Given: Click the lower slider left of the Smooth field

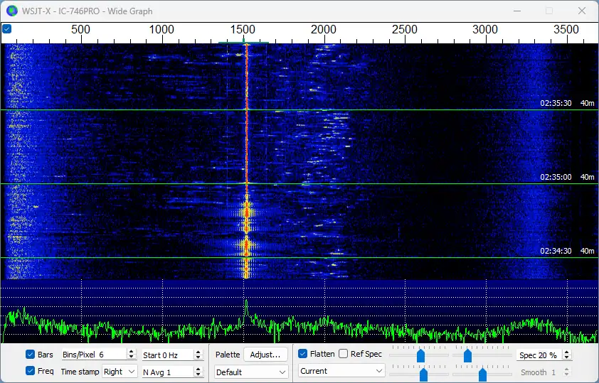Looking at the screenshot, I should (x=482, y=373).
